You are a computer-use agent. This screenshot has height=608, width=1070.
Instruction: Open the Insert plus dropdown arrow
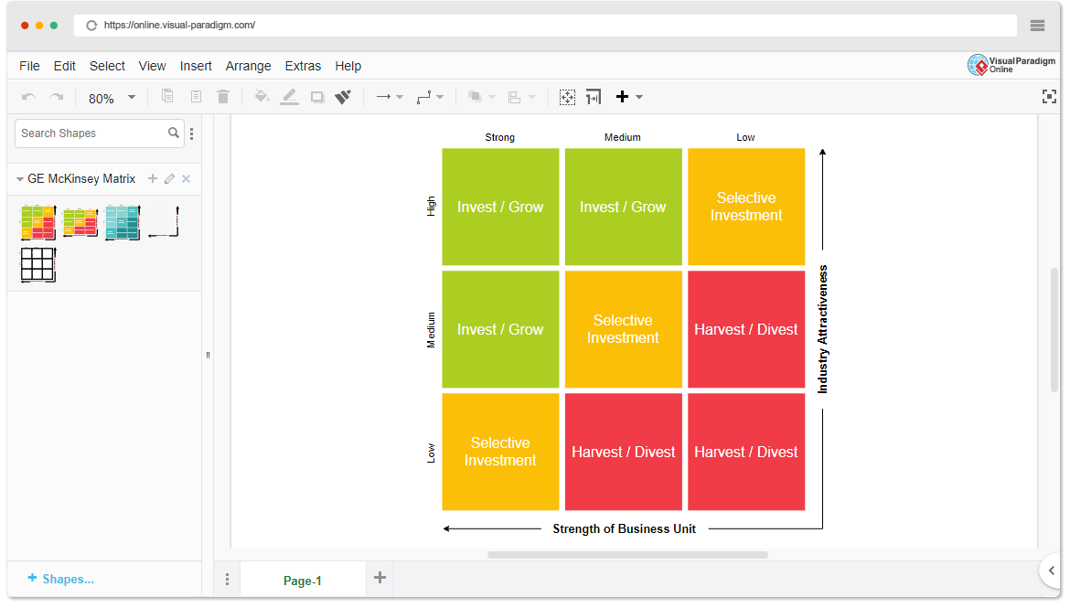(x=639, y=98)
